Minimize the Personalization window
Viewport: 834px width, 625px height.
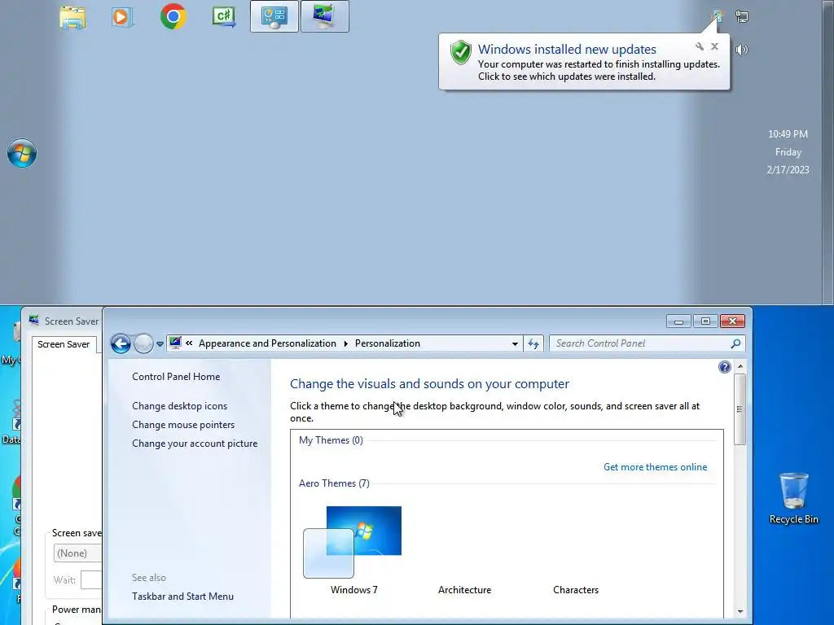pos(678,321)
